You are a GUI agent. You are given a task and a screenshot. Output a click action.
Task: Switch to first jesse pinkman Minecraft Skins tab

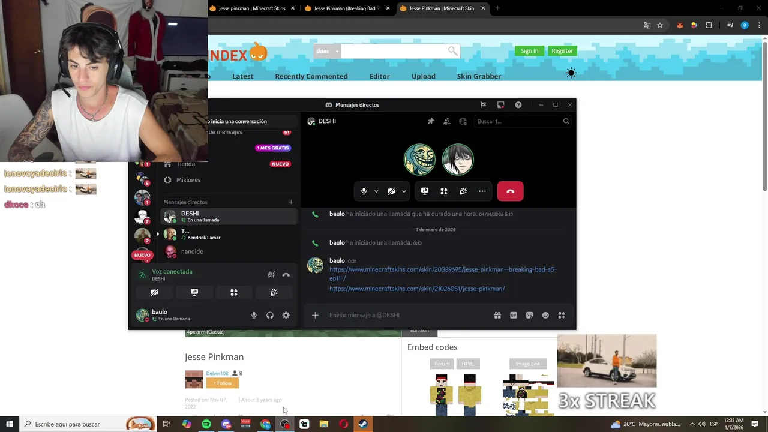tap(252, 8)
